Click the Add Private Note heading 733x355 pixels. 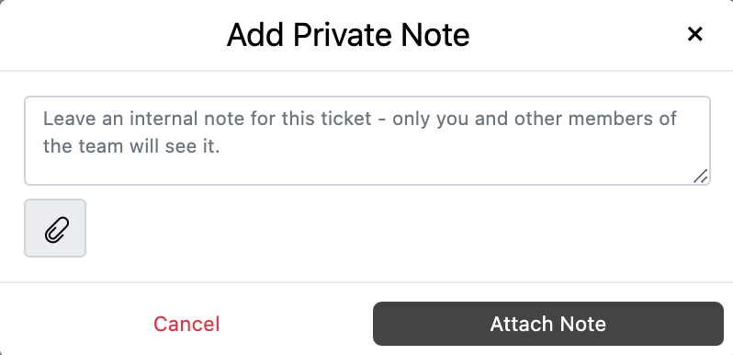(x=348, y=35)
